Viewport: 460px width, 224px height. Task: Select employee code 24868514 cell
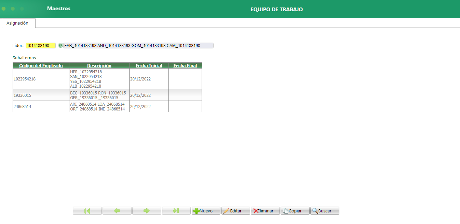pos(41,106)
